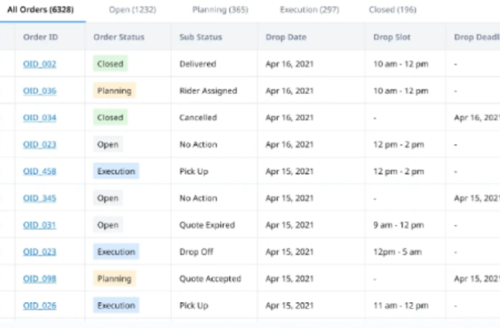Image resolution: width=500 pixels, height=328 pixels.
Task: Sort by the Order Status column header
Action: point(119,37)
